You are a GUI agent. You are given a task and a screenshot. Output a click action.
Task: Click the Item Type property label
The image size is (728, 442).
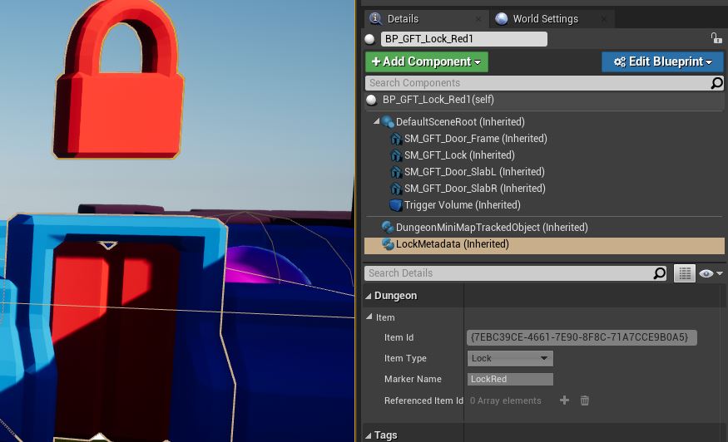coord(405,358)
